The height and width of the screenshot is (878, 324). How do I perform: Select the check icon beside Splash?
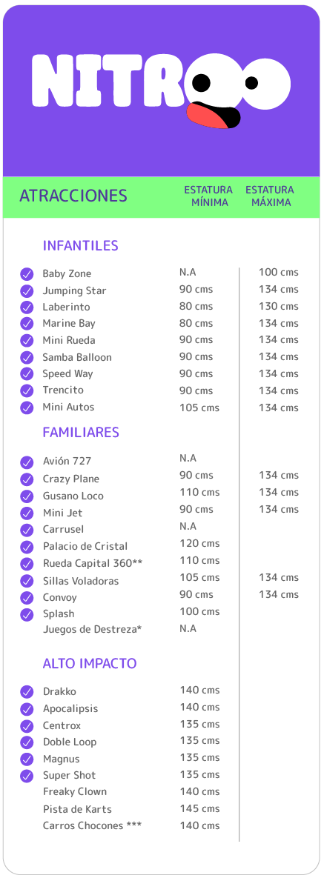[x=27, y=614]
